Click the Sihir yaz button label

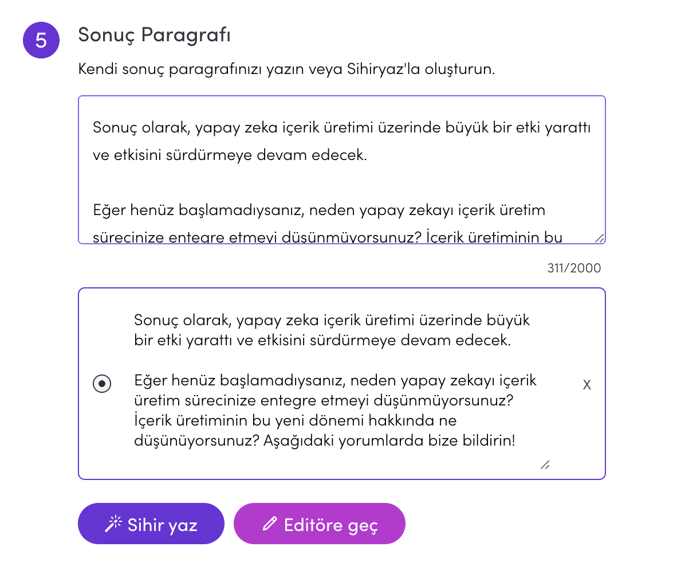click(x=162, y=525)
